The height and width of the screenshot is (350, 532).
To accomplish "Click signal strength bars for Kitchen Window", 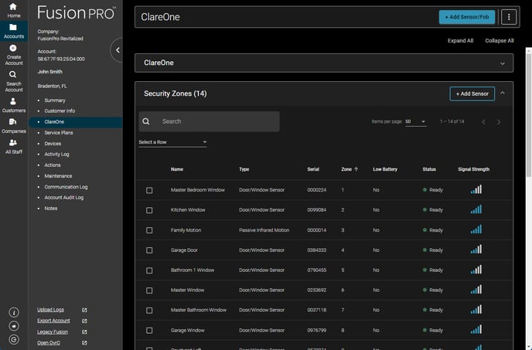I will click(x=476, y=209).
